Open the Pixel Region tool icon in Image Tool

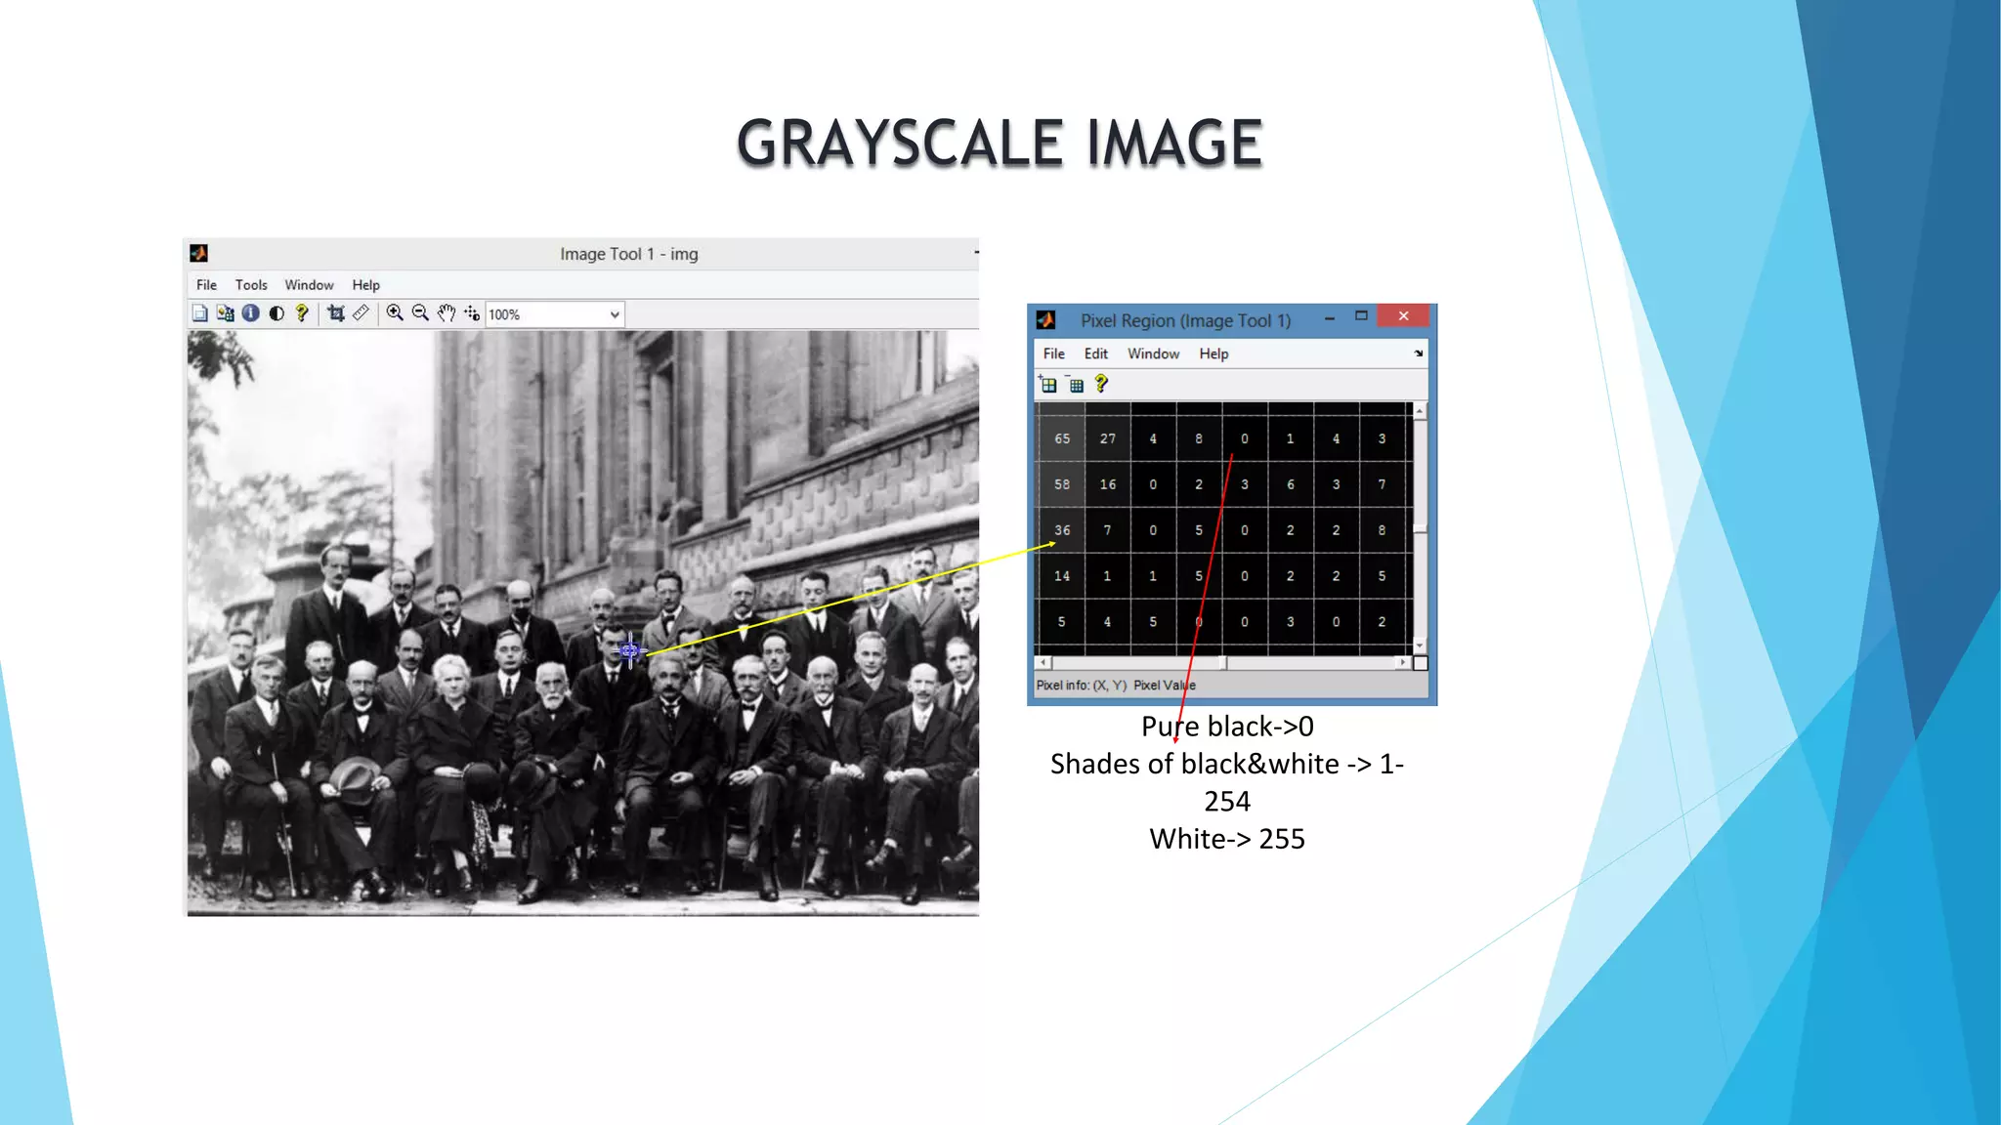point(225,313)
